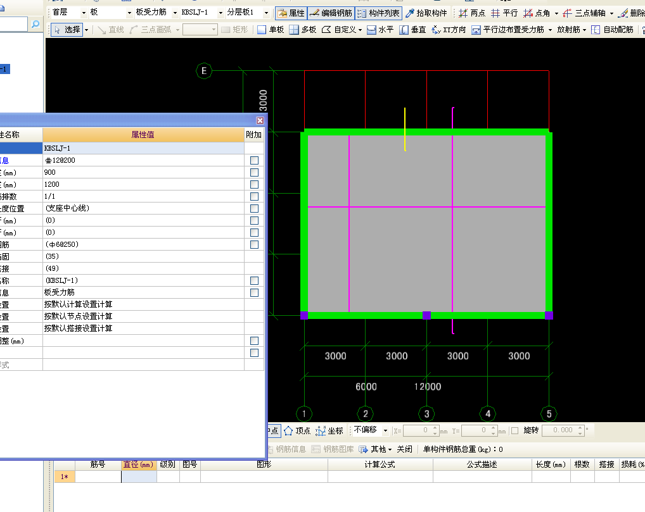Expand the 不偏移 offset dropdown
This screenshot has height=512, width=645.
385,430
